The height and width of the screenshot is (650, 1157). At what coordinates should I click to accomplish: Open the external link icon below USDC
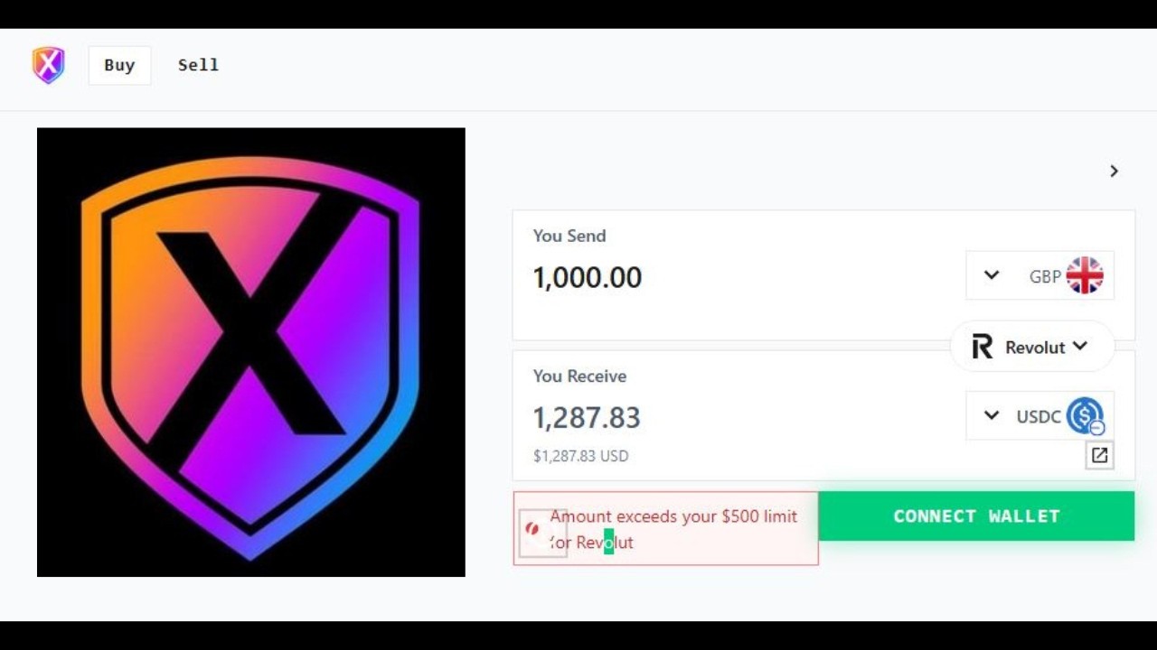pos(1099,456)
